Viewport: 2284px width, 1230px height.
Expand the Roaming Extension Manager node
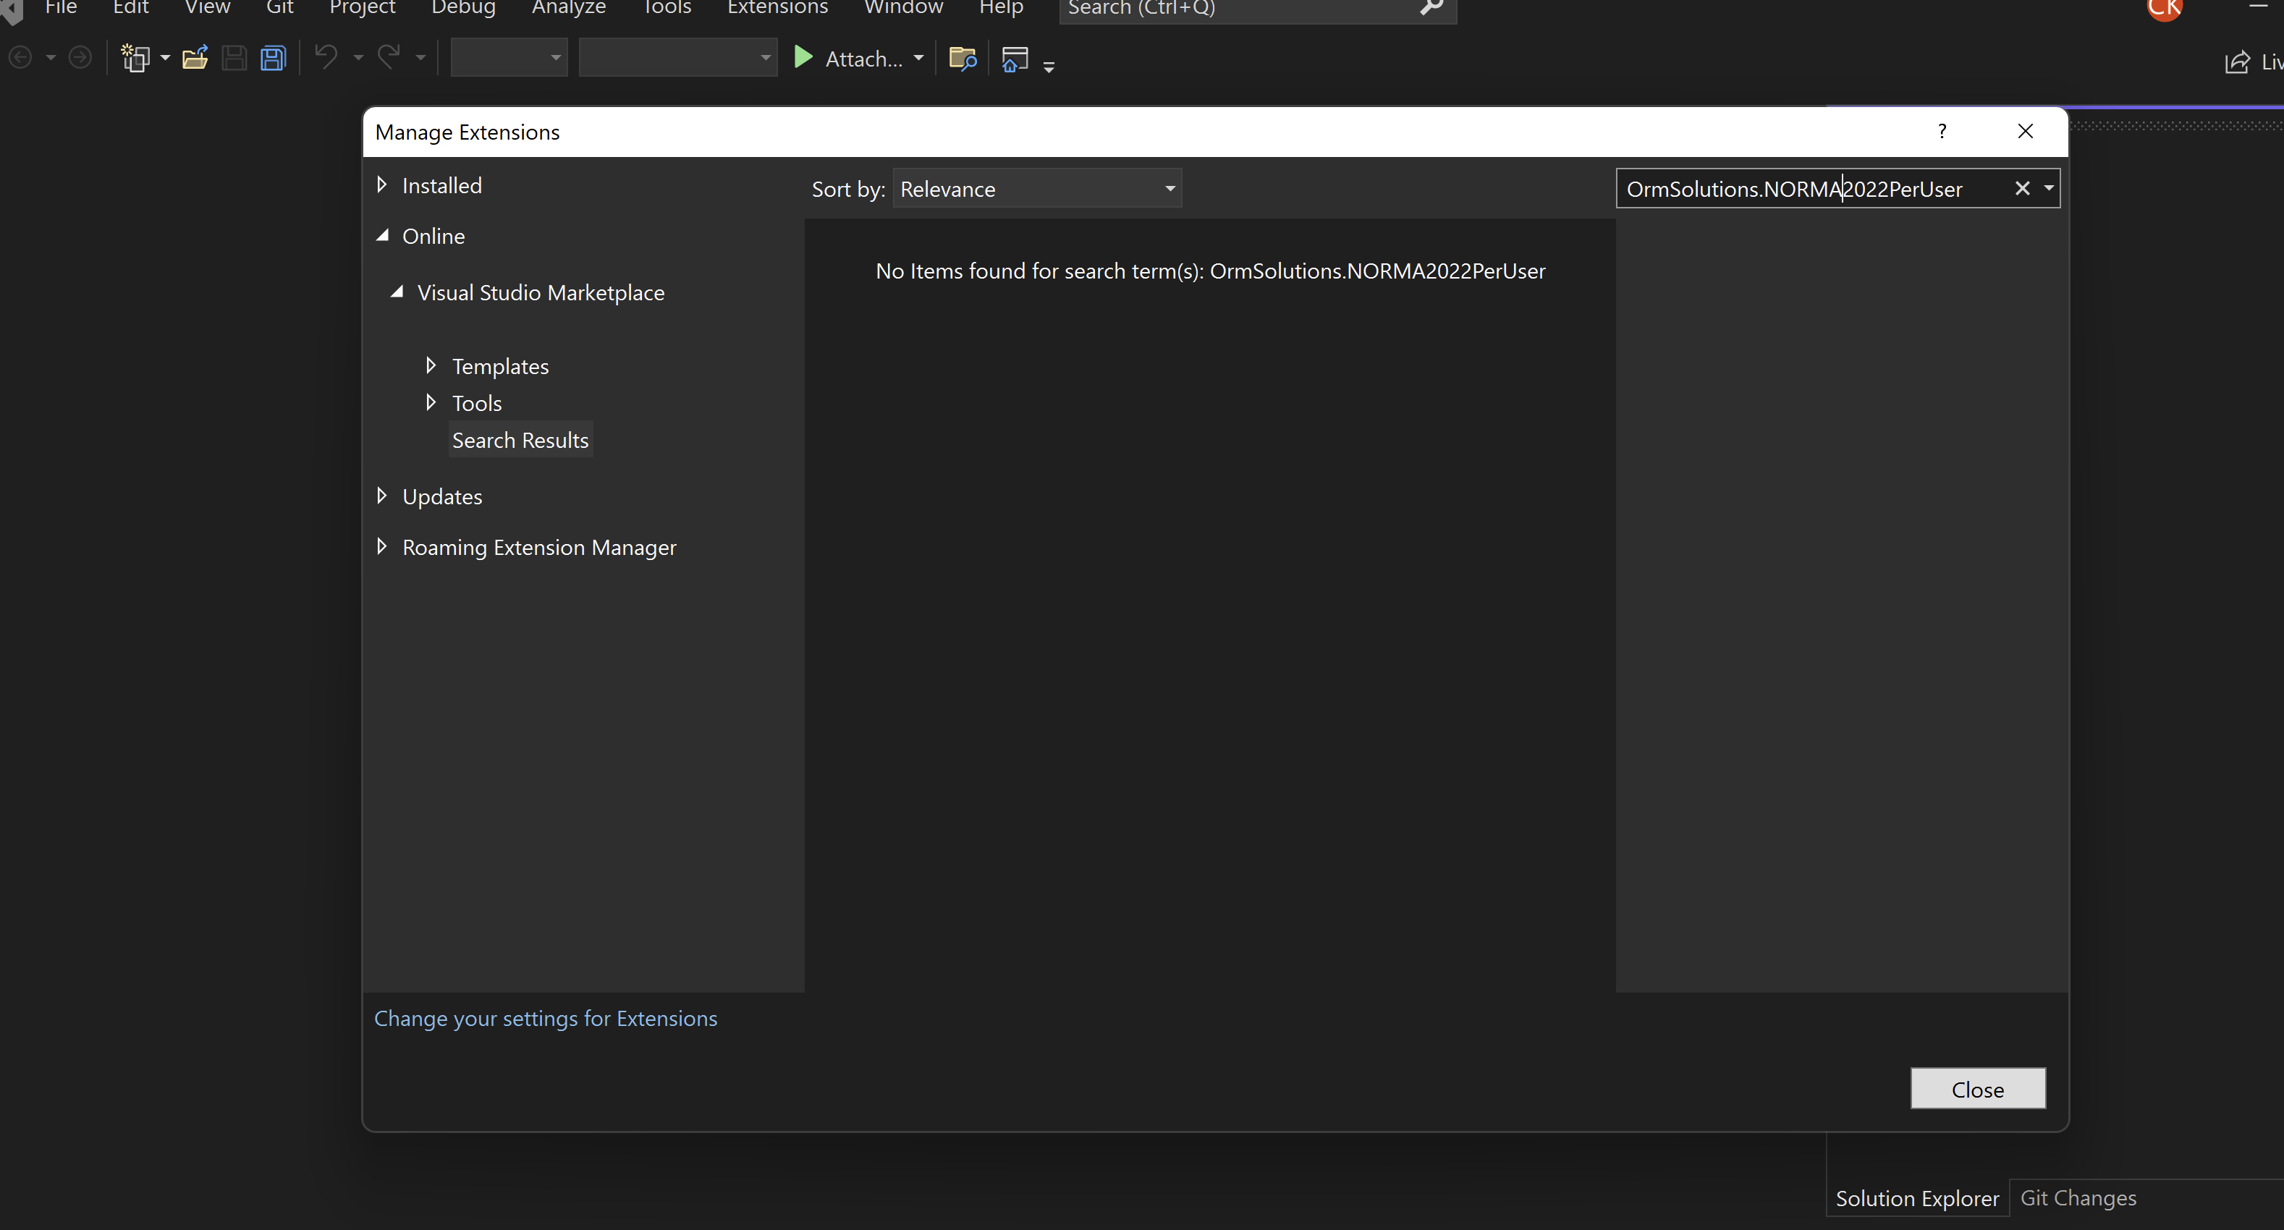[382, 547]
